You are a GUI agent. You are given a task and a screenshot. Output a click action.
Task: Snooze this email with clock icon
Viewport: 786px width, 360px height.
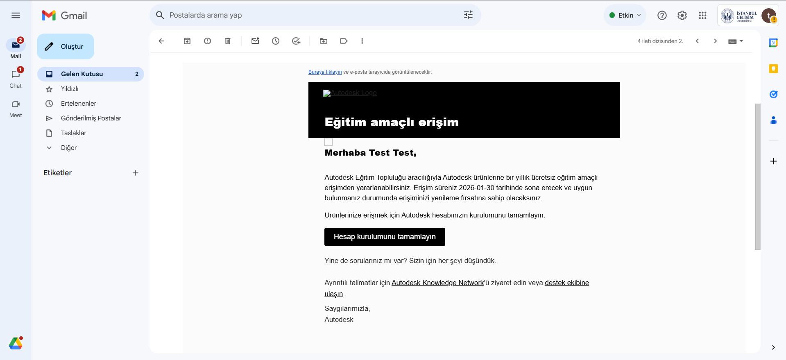(x=276, y=41)
